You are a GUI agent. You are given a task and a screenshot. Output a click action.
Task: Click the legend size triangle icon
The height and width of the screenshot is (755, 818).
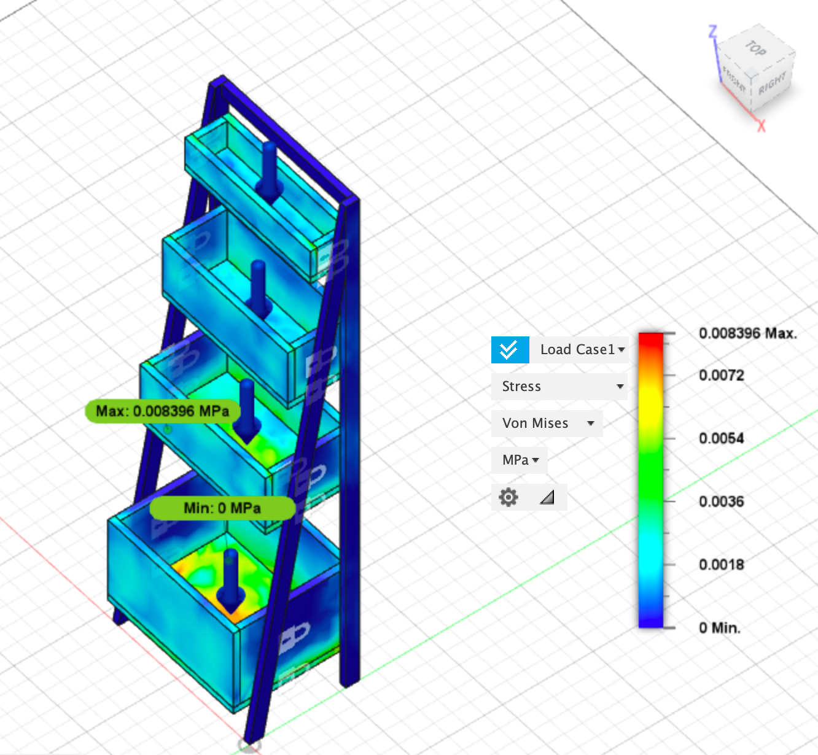tap(547, 497)
